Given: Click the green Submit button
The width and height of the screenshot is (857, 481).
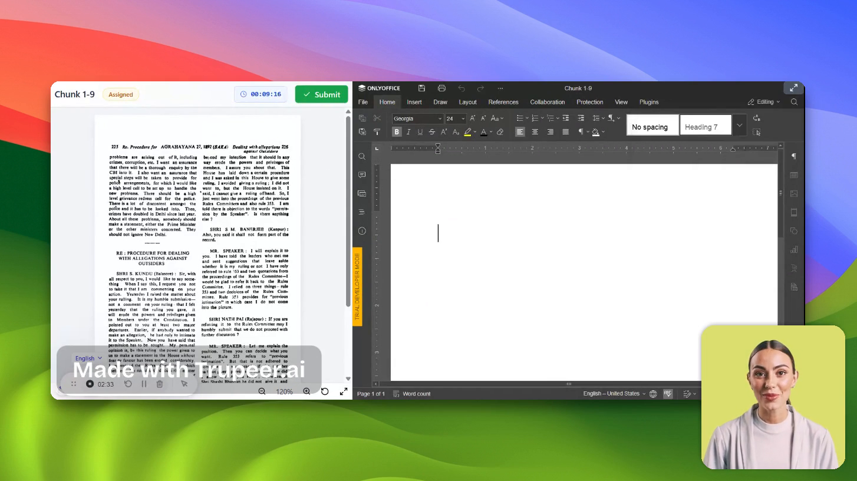Looking at the screenshot, I should point(322,94).
